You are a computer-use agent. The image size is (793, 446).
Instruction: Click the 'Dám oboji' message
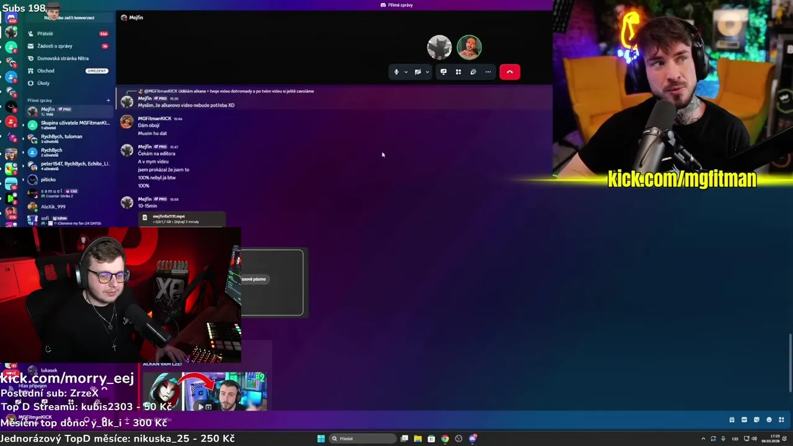pos(149,126)
